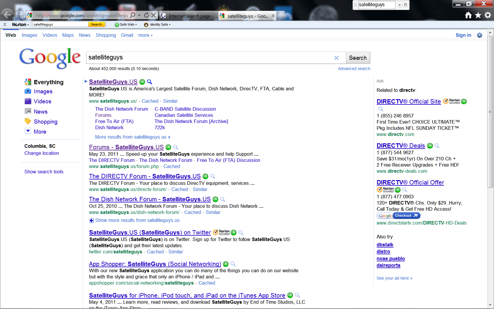Image resolution: width=494 pixels, height=309 pixels.
Task: Open 'More results from satelliteguys.us' link
Action: coord(133,137)
